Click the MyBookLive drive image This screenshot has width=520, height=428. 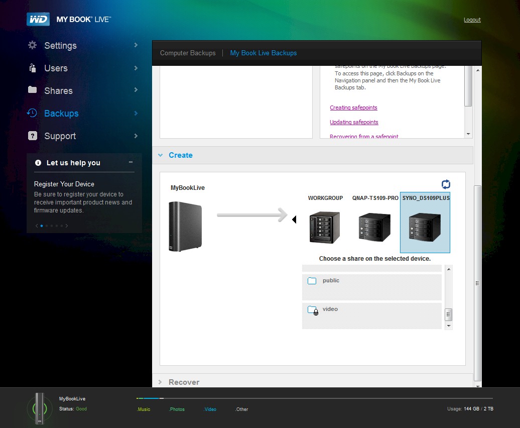pos(185,226)
